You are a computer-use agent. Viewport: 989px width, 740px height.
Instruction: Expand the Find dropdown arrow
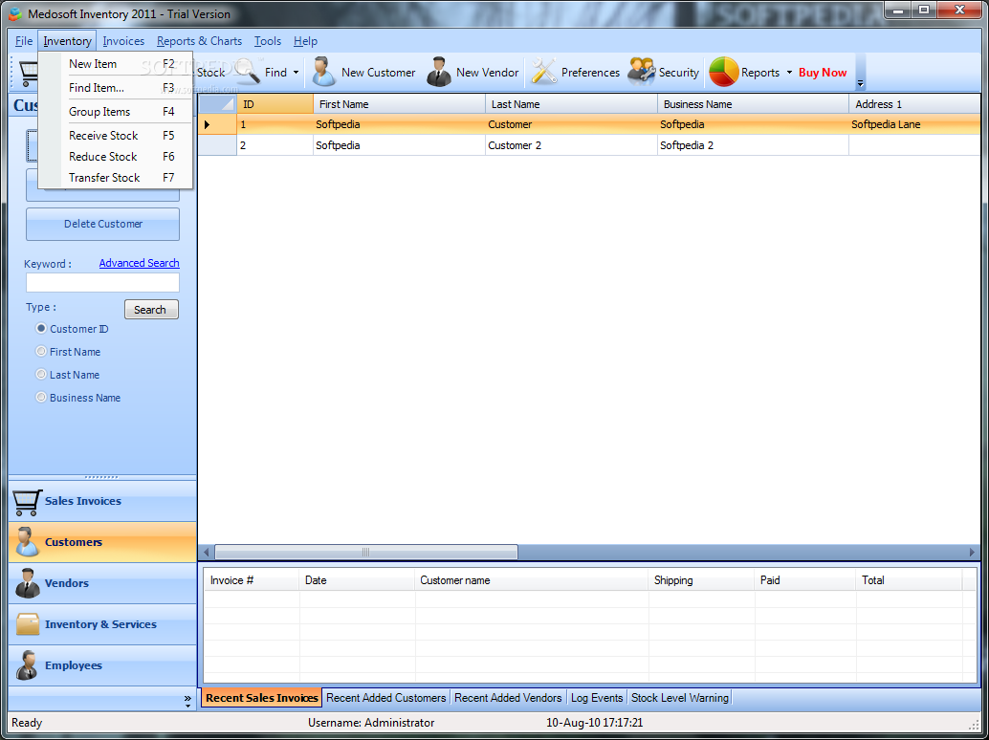pos(296,73)
